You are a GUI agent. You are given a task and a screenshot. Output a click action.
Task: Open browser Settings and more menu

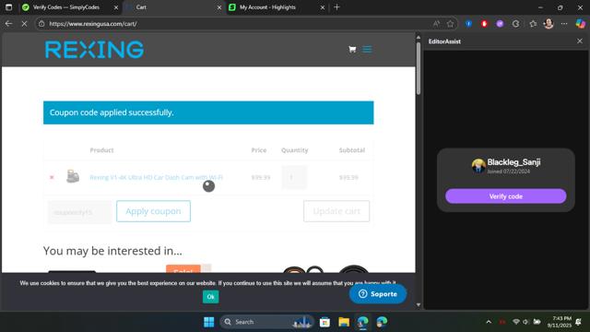pos(564,24)
